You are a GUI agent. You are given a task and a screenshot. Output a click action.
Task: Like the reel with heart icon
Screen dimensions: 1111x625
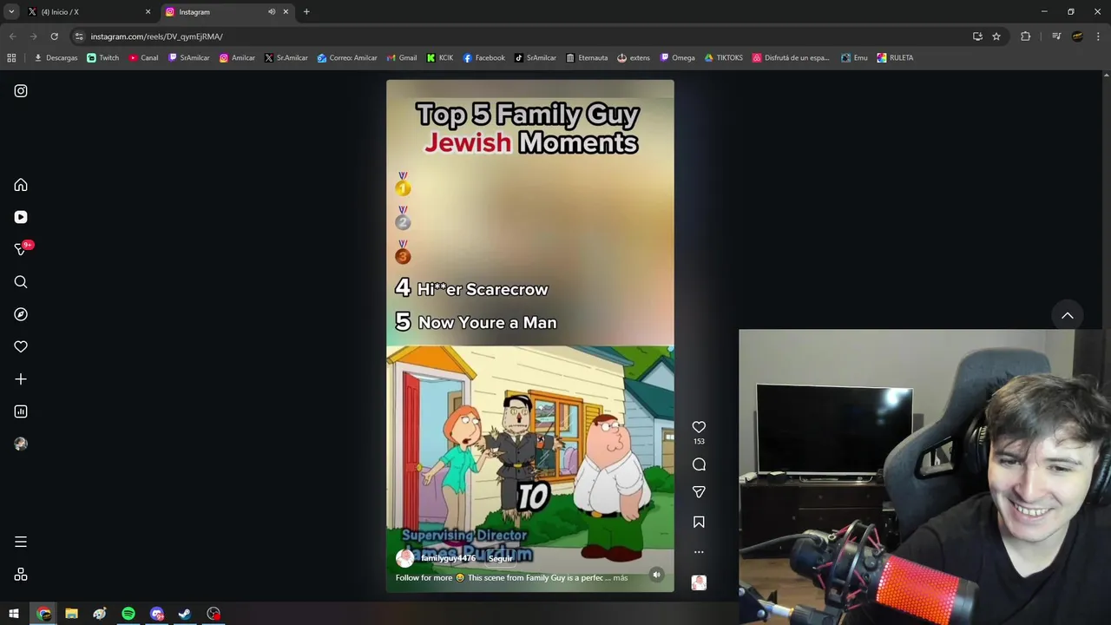tap(699, 427)
